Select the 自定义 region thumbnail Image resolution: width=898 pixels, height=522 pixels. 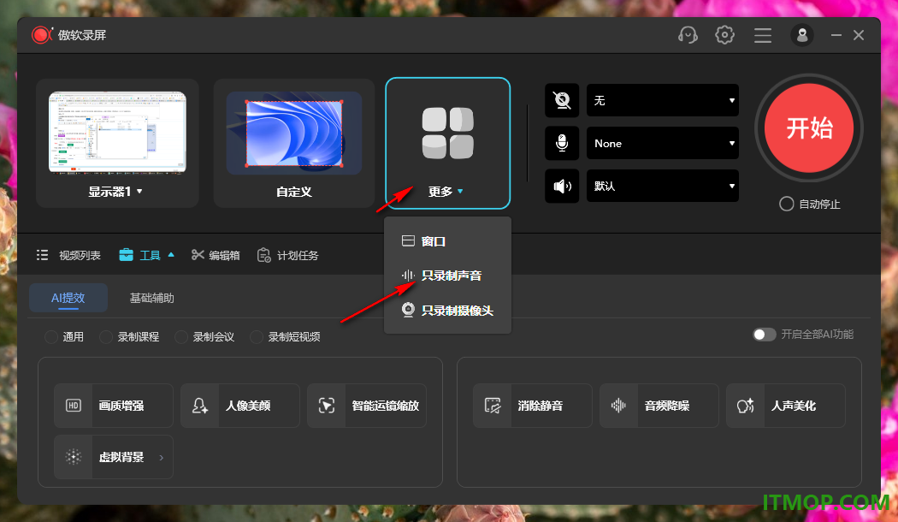(x=294, y=133)
